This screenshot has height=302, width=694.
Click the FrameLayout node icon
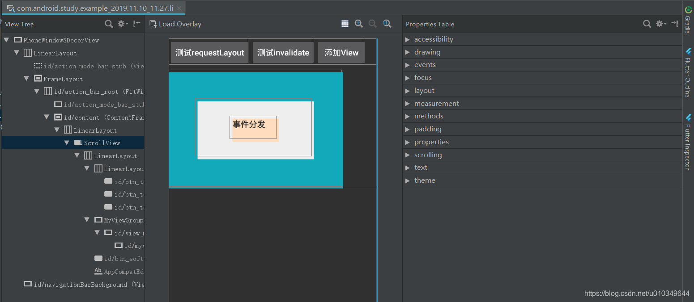pyautogui.click(x=38, y=79)
